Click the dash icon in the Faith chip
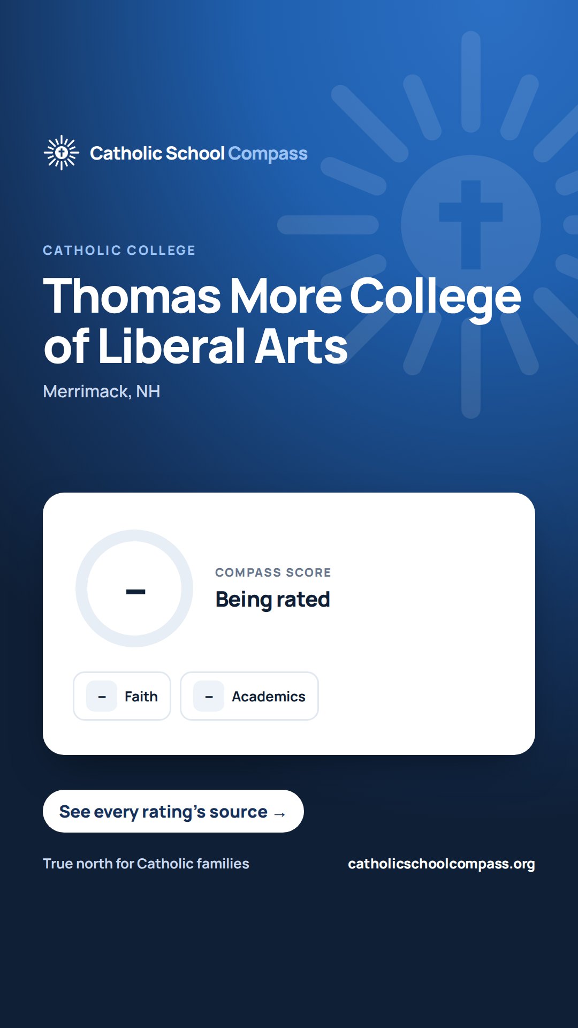The width and height of the screenshot is (578, 1028). (x=102, y=696)
